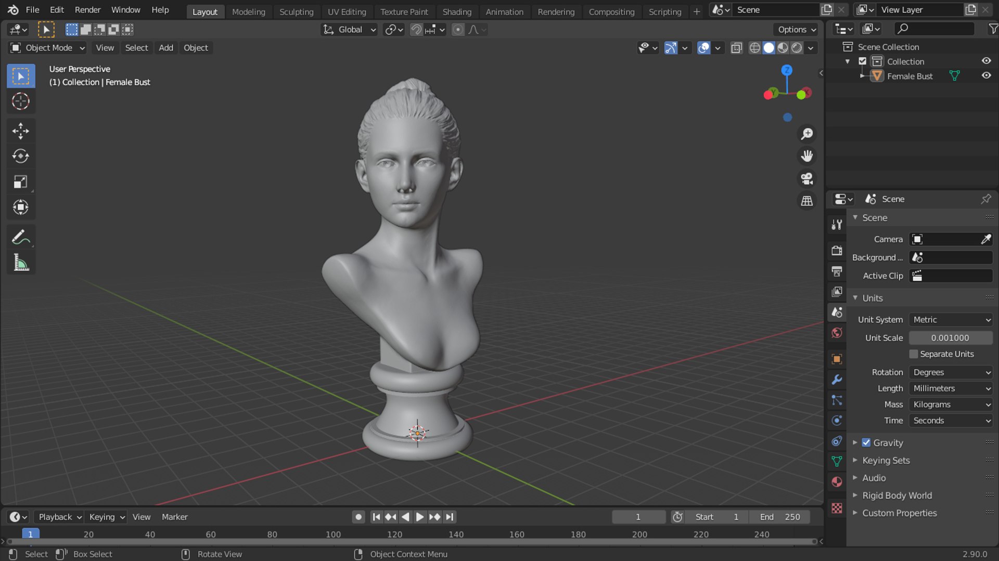Switch to material preview shading

tap(783, 48)
